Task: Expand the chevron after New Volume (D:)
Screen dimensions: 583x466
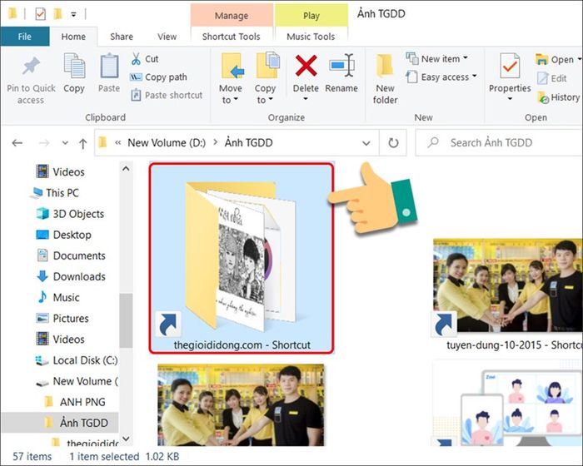Action: click(215, 142)
